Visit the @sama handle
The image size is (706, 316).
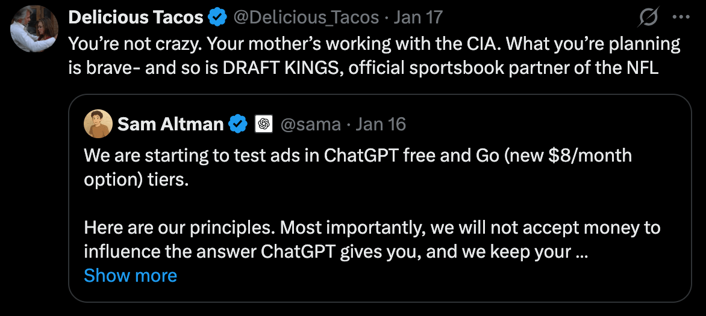click(311, 124)
